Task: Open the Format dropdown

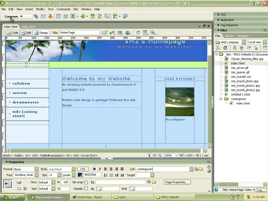Action: [36, 169]
